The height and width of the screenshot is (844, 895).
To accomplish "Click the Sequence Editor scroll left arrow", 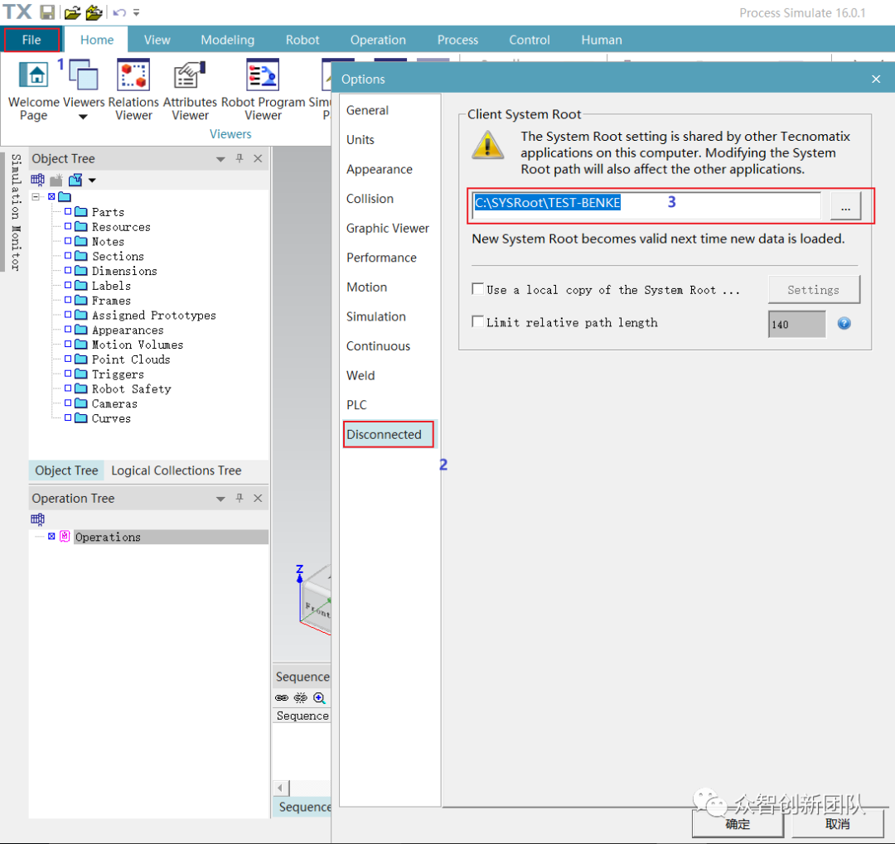I will coord(280,788).
